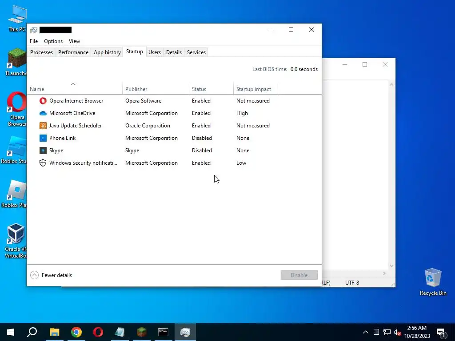Image resolution: width=455 pixels, height=341 pixels.
Task: Click the Disable button
Action: [x=299, y=275]
